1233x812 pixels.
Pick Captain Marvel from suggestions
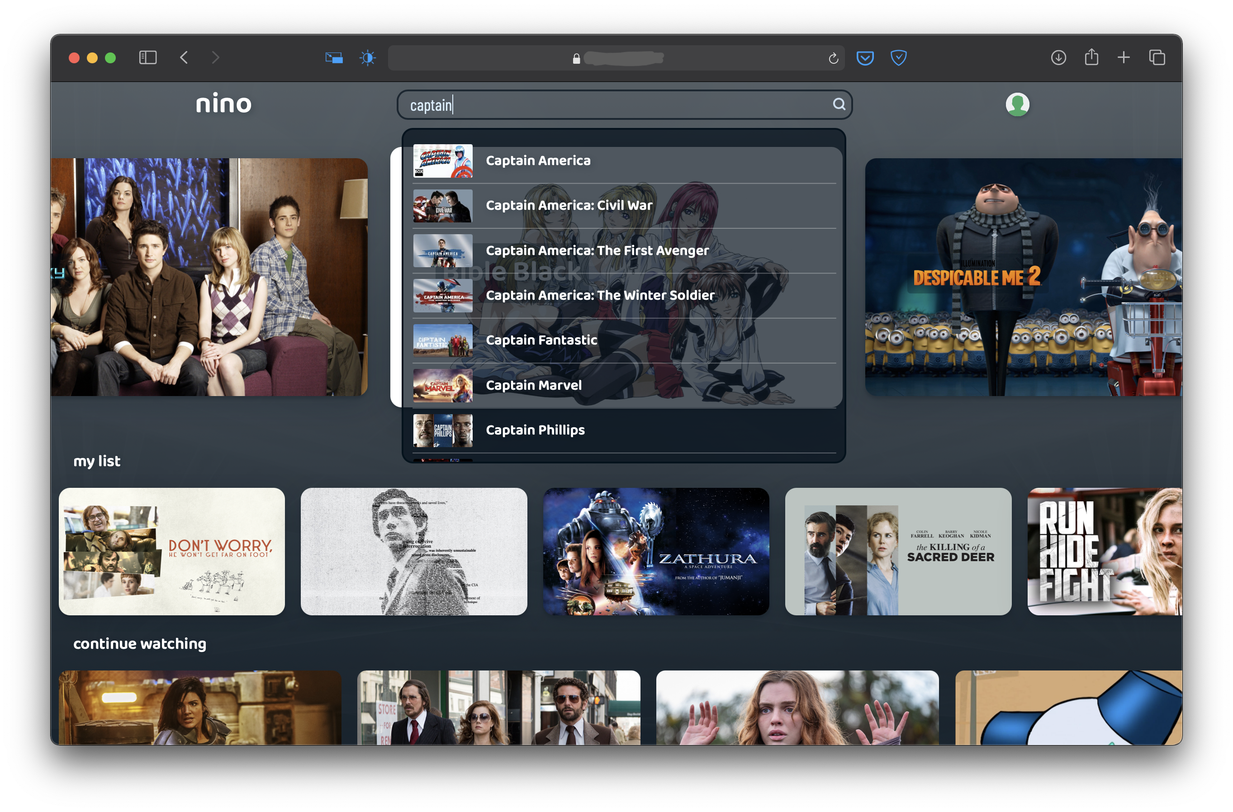534,385
